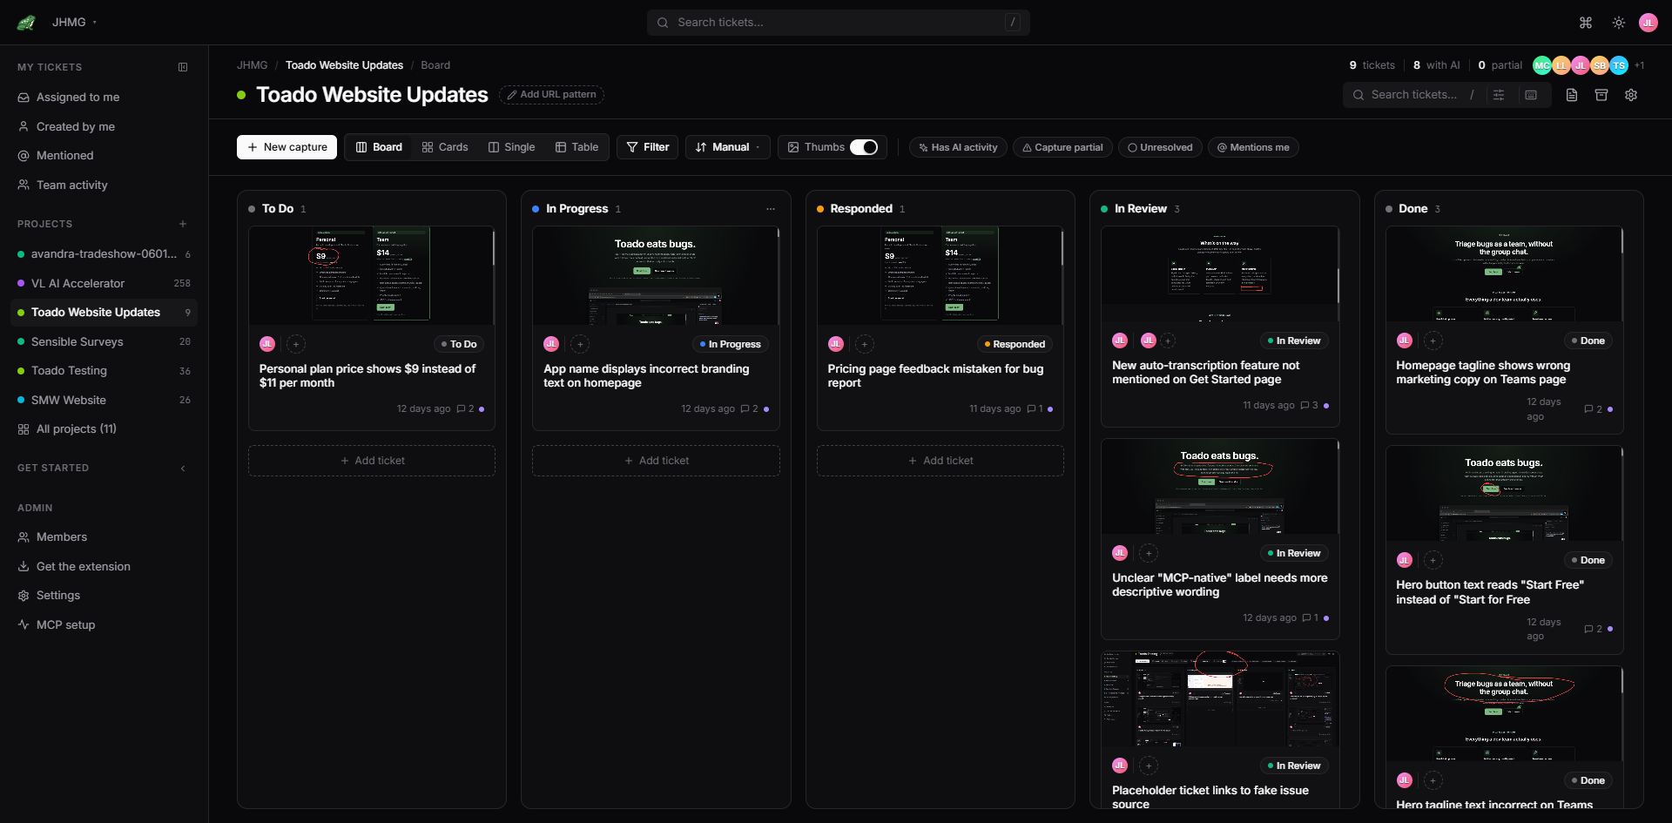
Task: Switch to Cards view
Action: click(445, 147)
